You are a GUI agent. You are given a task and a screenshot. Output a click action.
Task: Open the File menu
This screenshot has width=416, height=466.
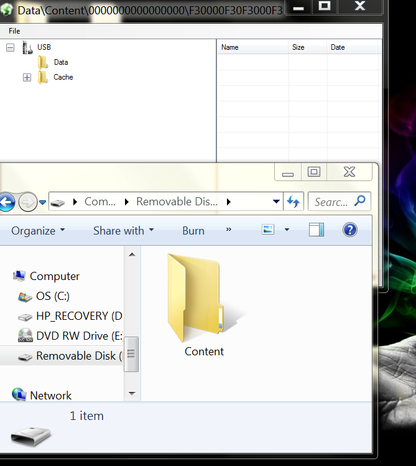coord(14,30)
